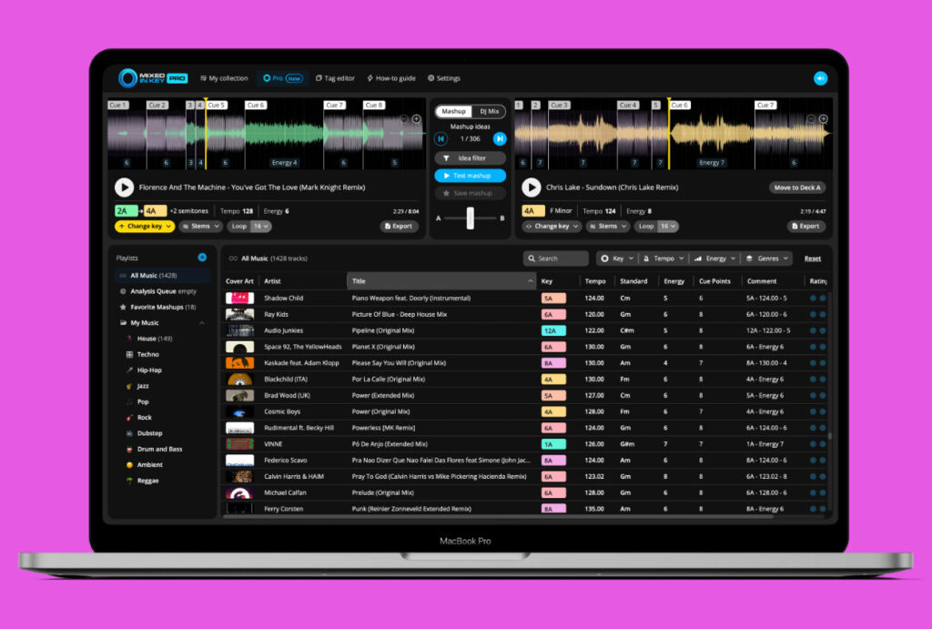
Task: Jump to Cue 5 marker on deck A
Action: (217, 106)
